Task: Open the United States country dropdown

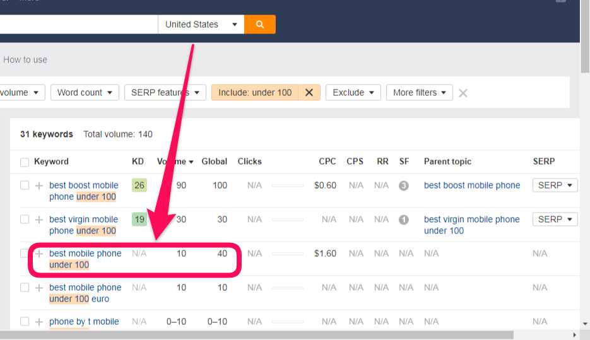Action: click(x=201, y=25)
